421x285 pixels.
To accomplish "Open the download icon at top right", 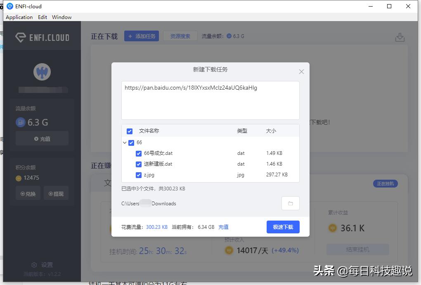I will (400, 37).
